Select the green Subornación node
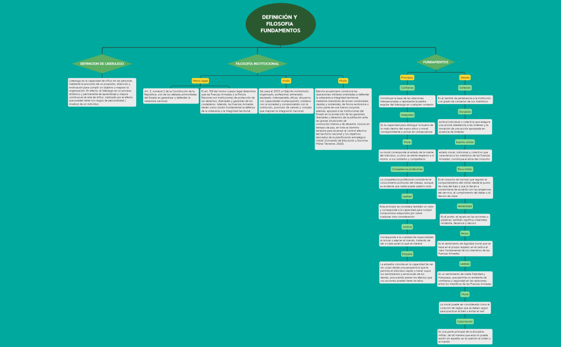This screenshot has width=561, height=347. click(x=465, y=321)
